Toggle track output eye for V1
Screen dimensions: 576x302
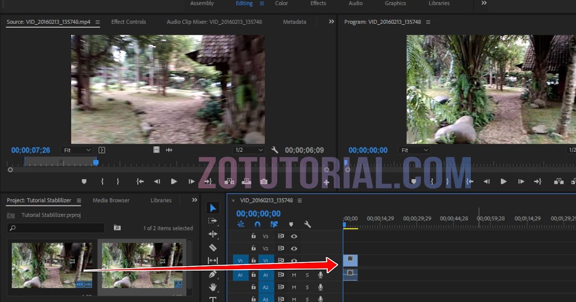(x=294, y=261)
